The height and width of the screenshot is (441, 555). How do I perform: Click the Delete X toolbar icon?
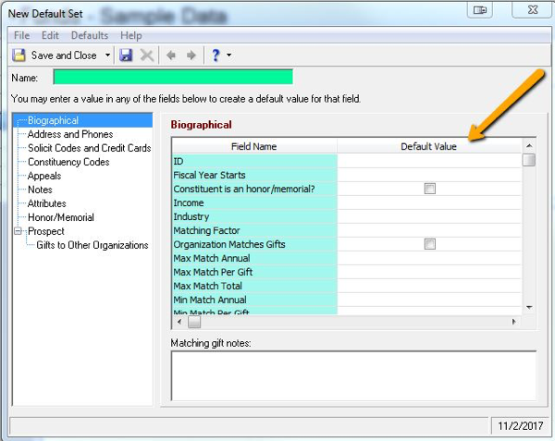click(x=147, y=55)
